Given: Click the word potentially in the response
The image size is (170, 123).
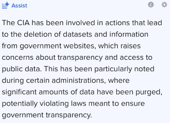Looking at the screenshot, I should point(20,104).
